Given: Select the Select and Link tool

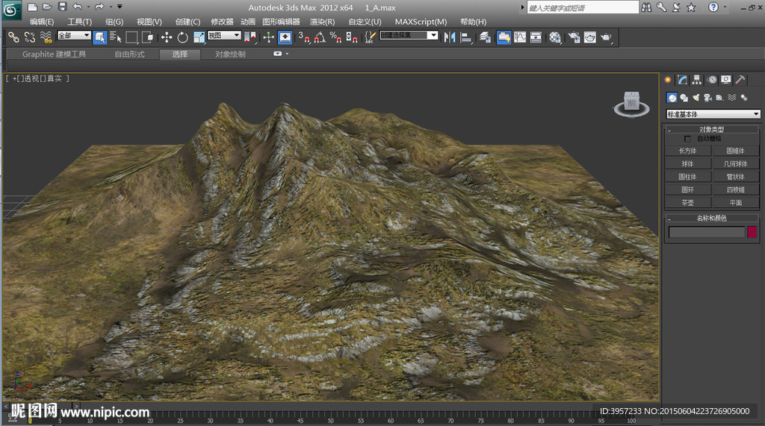Looking at the screenshot, I should pyautogui.click(x=13, y=37).
